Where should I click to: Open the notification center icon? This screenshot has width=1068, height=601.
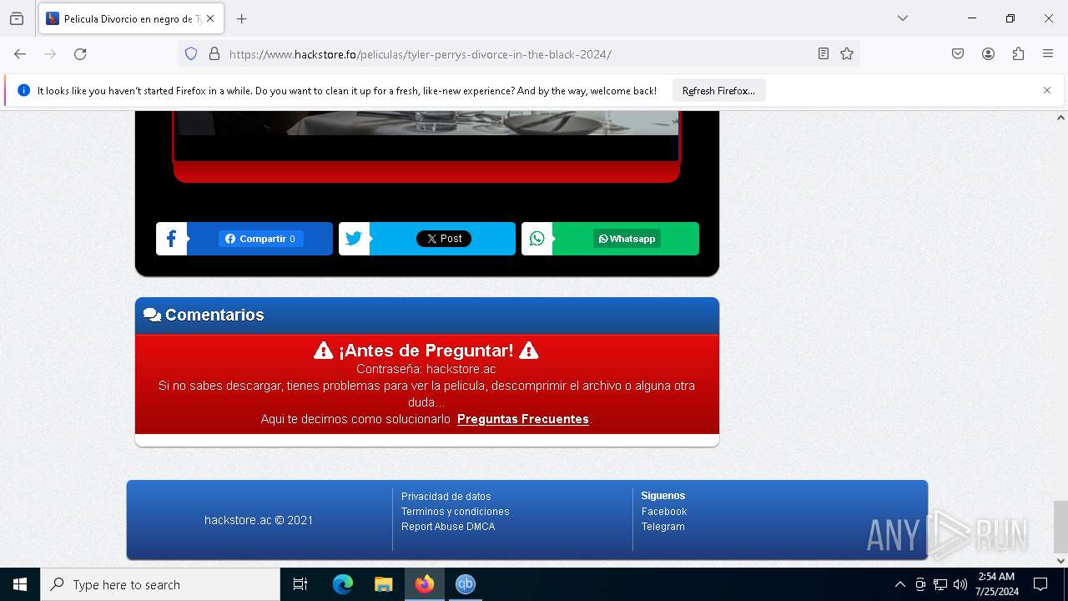[1040, 584]
